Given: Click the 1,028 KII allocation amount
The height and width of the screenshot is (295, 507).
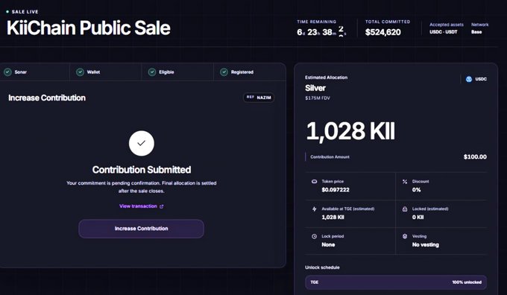Looking at the screenshot, I should pyautogui.click(x=350, y=131).
